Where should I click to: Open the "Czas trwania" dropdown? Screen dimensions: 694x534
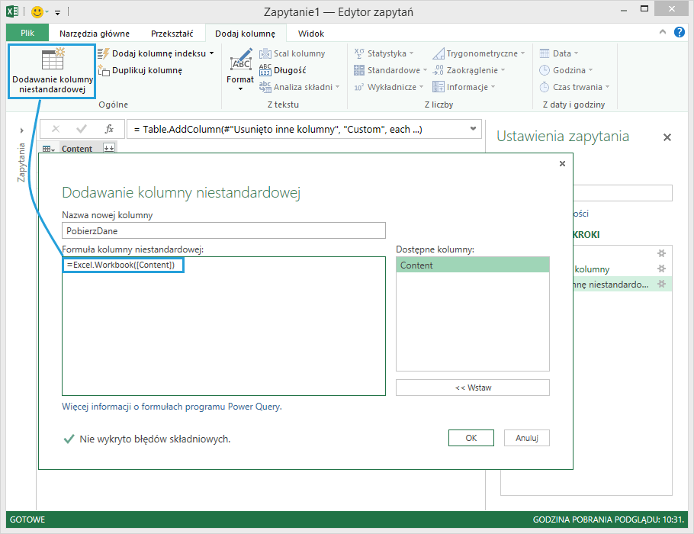point(564,86)
